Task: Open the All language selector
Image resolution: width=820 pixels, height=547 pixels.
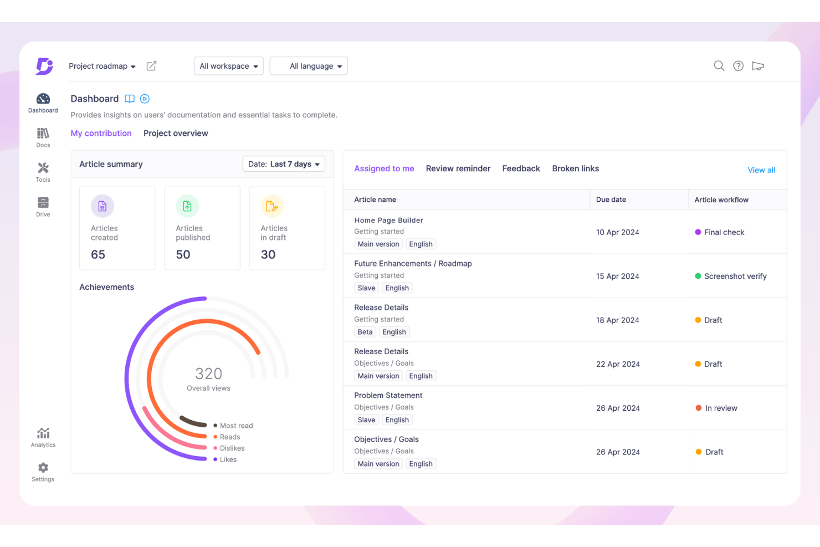Action: (308, 65)
